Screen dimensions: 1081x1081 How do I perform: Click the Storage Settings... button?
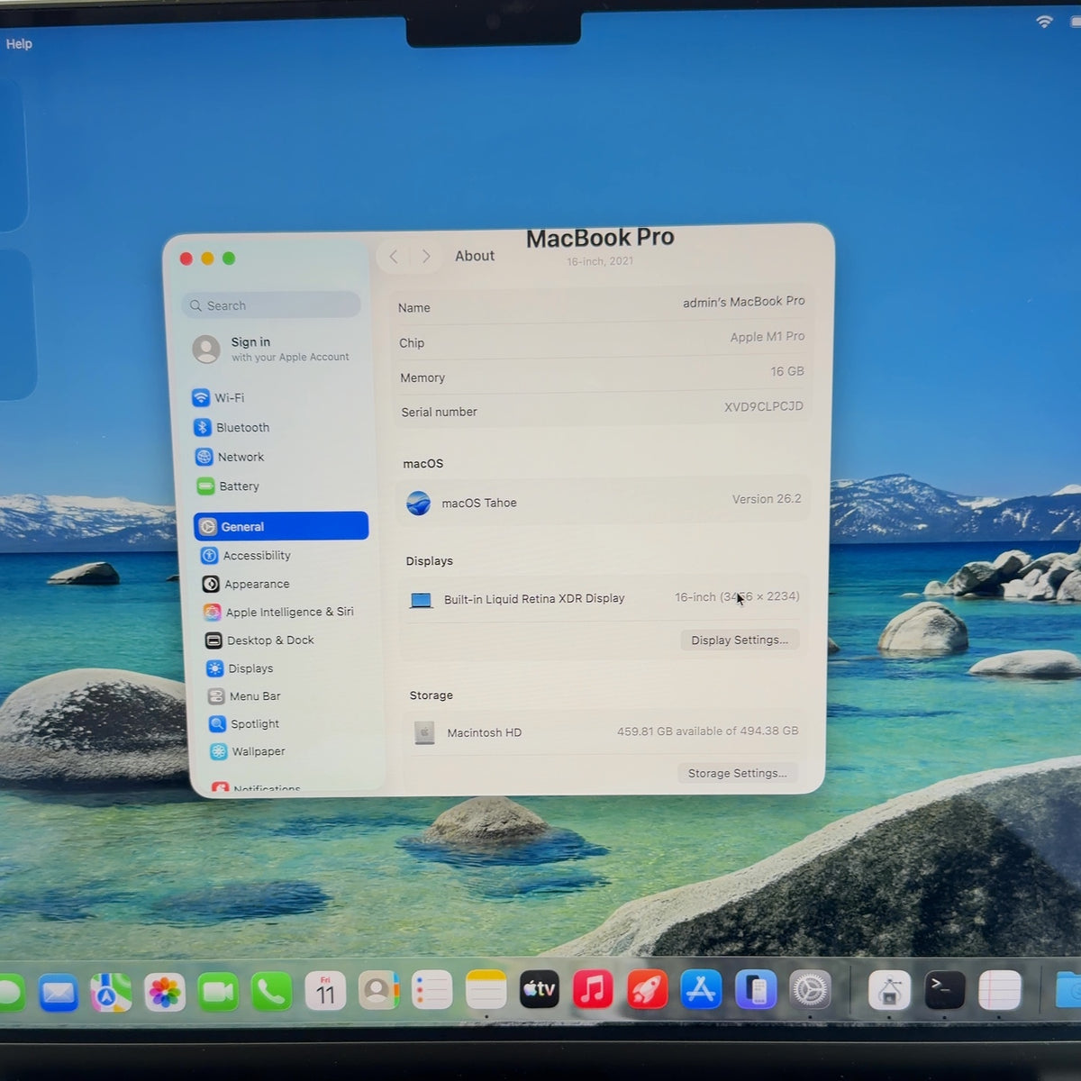[737, 773]
